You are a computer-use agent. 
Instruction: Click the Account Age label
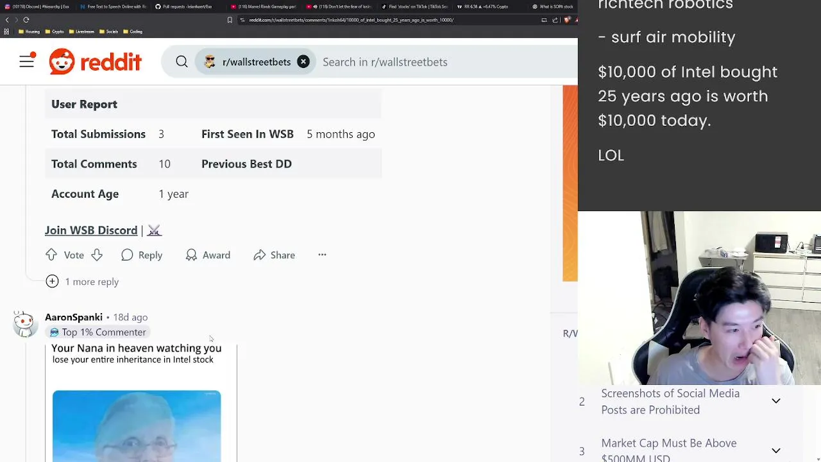click(85, 194)
